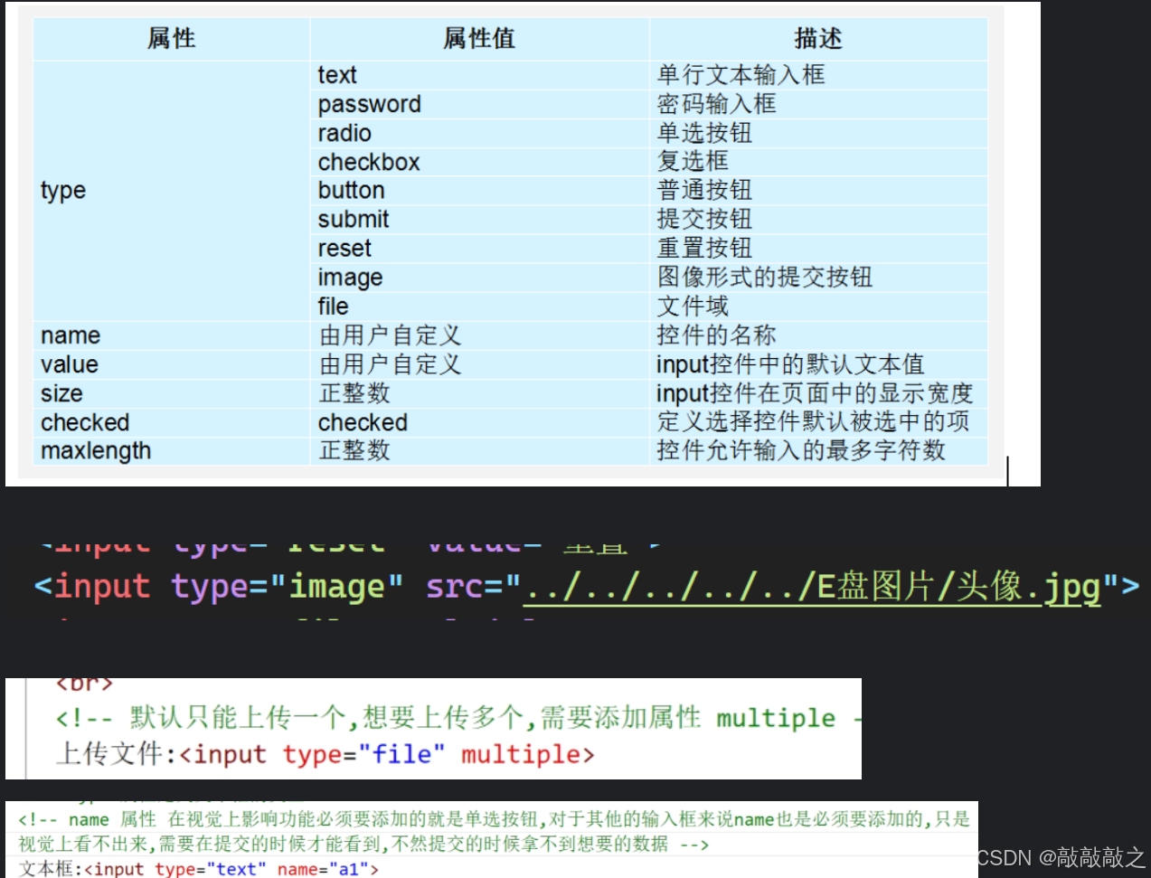The width and height of the screenshot is (1151, 878).
Task: Select the checked attribute row
Action: tap(84, 422)
